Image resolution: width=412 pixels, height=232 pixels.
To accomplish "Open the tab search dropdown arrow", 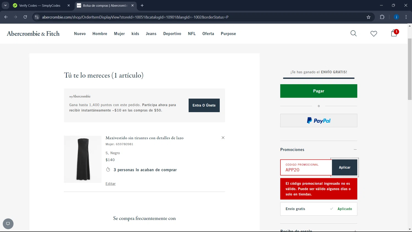I will 5,5.
